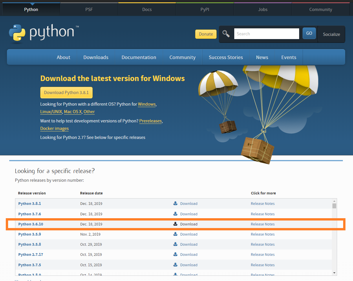Open the News menu
The image size is (353, 281).
[262, 57]
